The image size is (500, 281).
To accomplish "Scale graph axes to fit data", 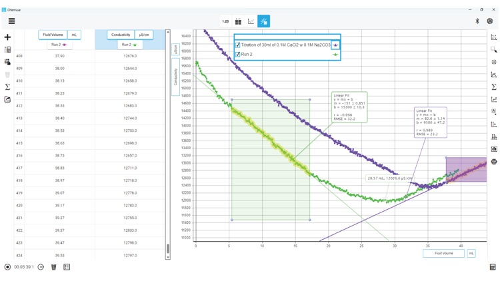I will coord(493,37).
